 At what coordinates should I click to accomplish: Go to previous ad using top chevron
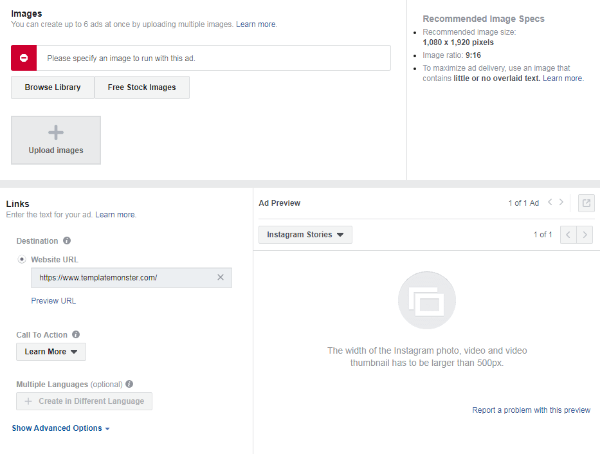[550, 203]
